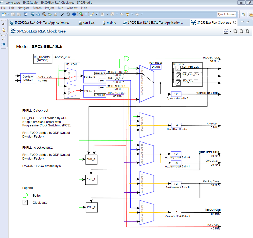The image size is (253, 238).
Task: Click the yellow Back navigation arrow
Action: (x=128, y=14)
